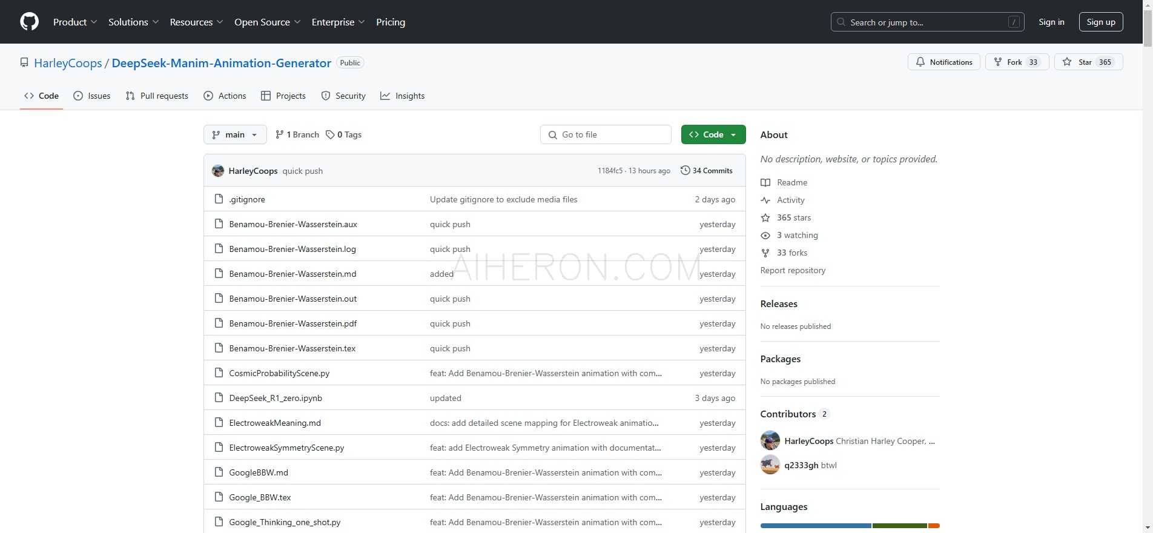Image resolution: width=1153 pixels, height=533 pixels.
Task: Click the commit history clock icon
Action: [685, 171]
